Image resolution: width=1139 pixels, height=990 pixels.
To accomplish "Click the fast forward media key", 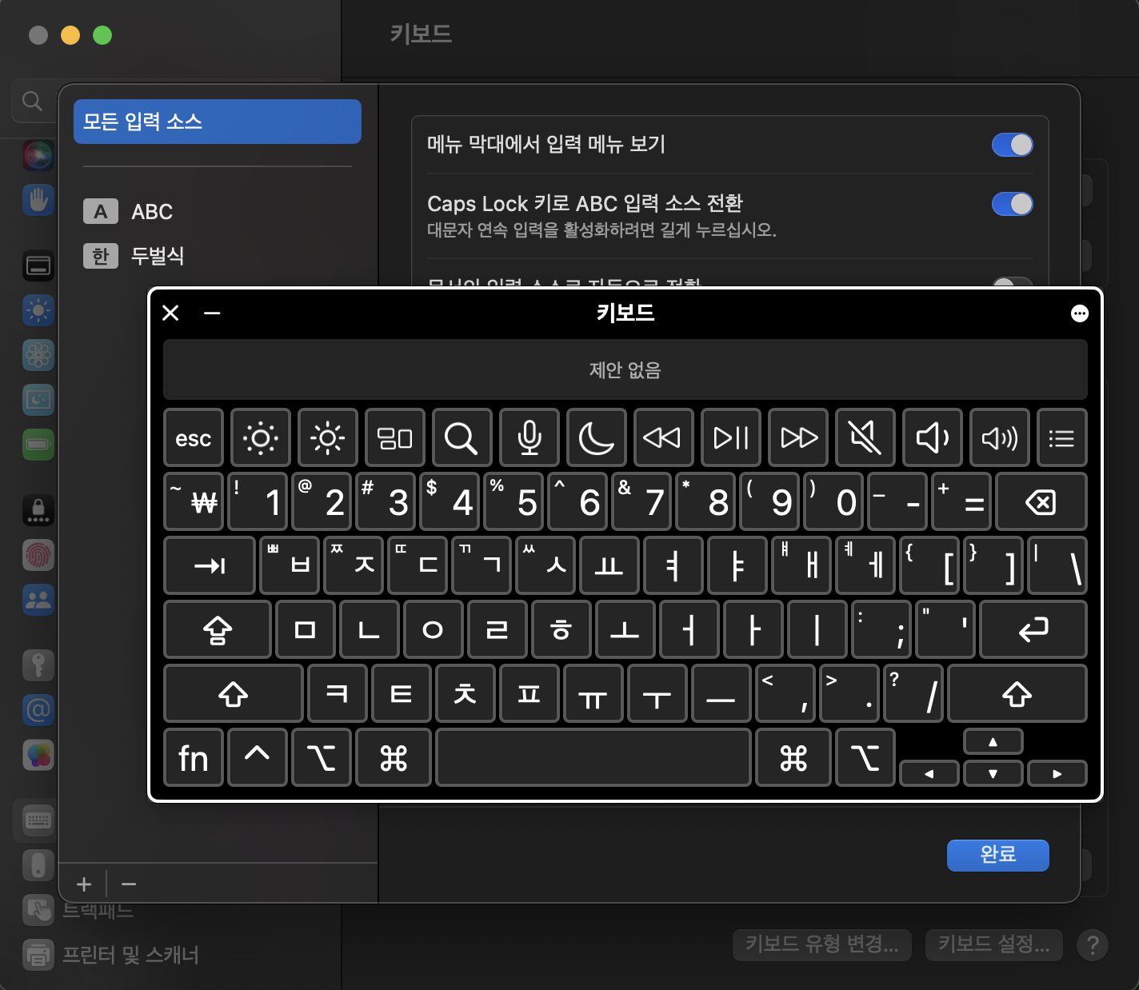I will coord(798,437).
